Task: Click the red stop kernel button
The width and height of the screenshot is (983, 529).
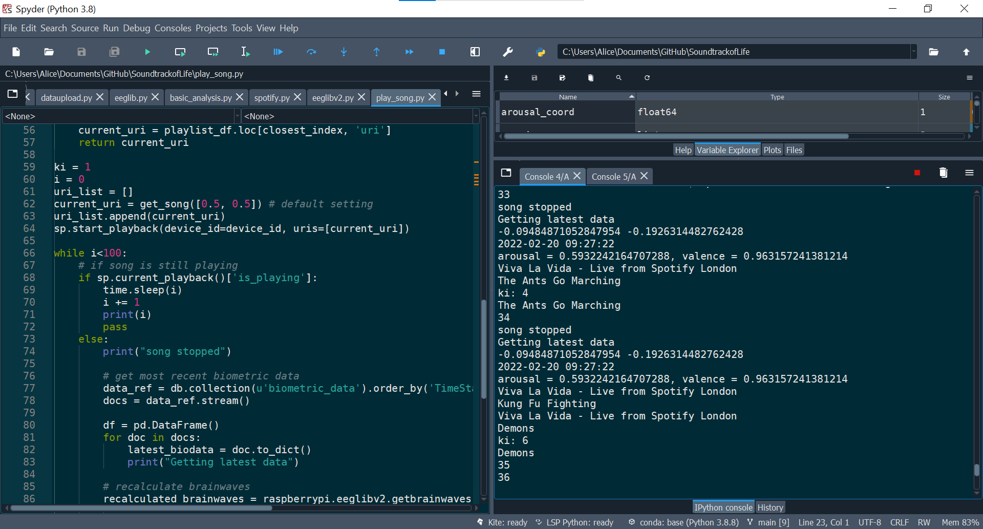Action: (917, 173)
